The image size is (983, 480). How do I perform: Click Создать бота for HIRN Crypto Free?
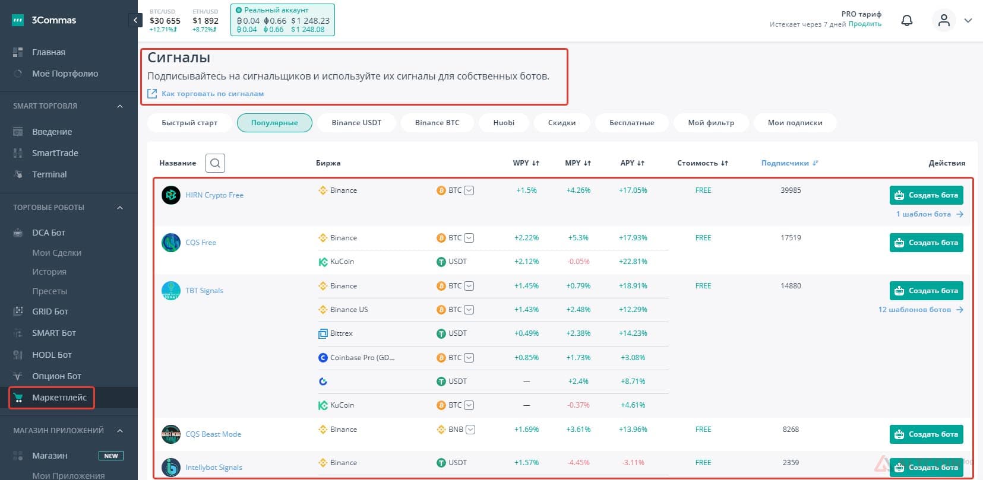coord(926,195)
